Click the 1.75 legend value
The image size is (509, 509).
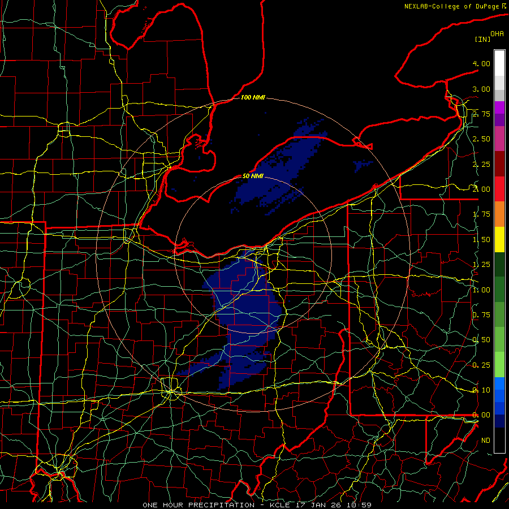coord(481,214)
